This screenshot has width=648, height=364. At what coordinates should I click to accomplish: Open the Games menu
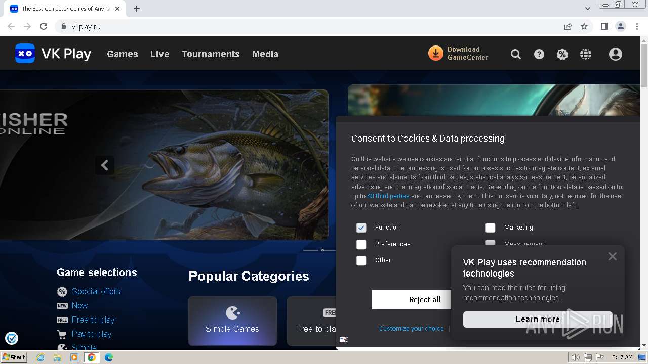123,54
